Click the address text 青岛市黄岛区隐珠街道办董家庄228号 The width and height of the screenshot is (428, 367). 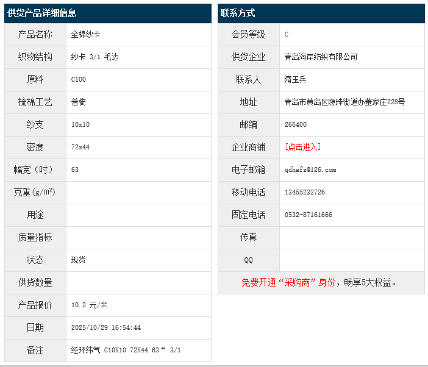pyautogui.click(x=344, y=102)
